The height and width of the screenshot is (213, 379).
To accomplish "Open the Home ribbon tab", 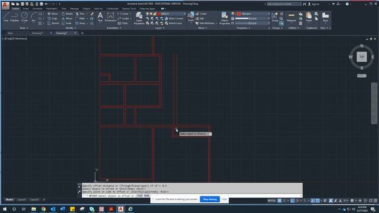I will pyautogui.click(x=15, y=9).
